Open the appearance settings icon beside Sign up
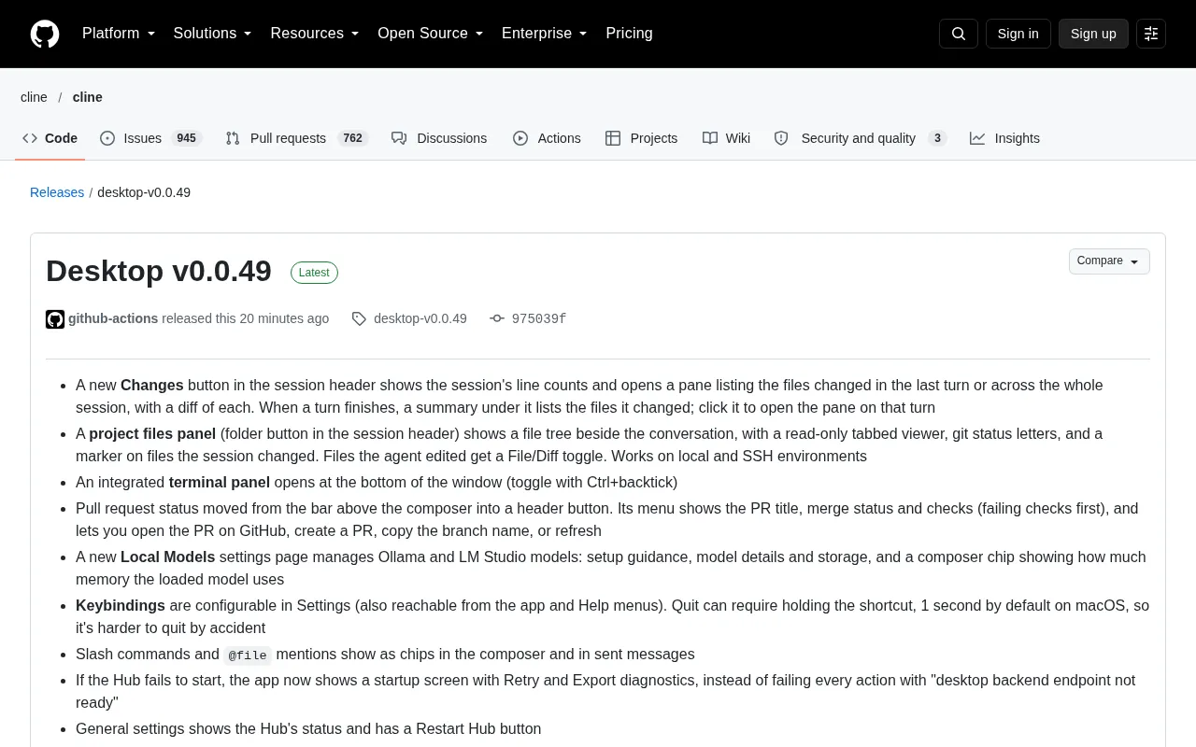The width and height of the screenshot is (1196, 747). 1151,34
